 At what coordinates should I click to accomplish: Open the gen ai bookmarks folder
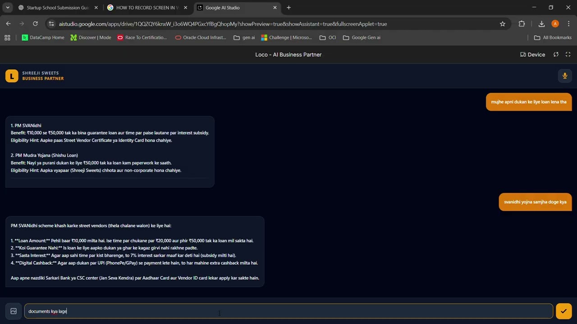click(x=244, y=37)
